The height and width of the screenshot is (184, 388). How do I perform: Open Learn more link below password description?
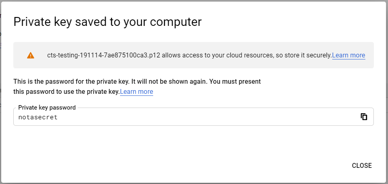click(137, 92)
